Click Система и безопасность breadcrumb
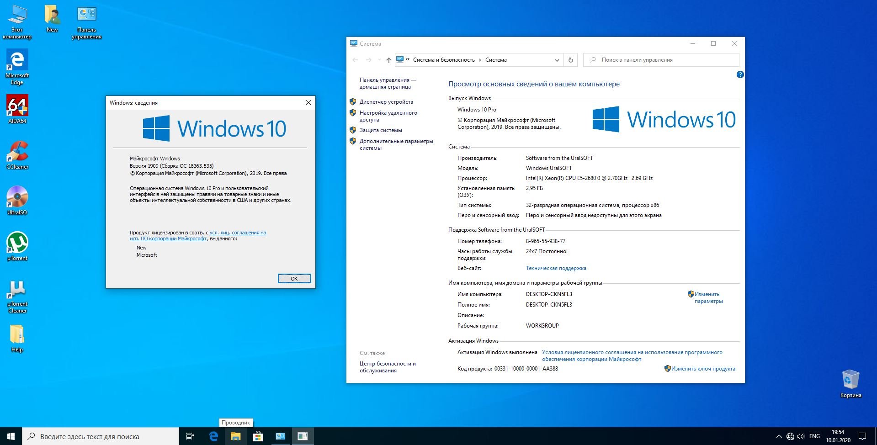 pyautogui.click(x=444, y=60)
